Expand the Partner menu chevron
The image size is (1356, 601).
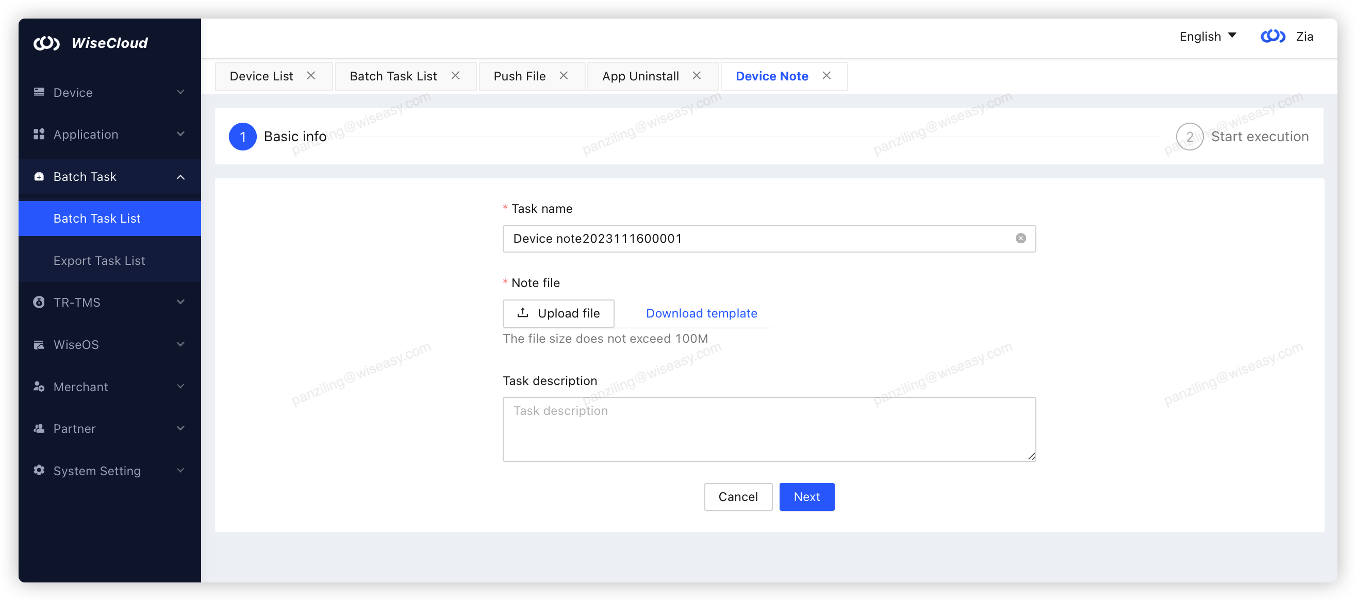coord(180,428)
